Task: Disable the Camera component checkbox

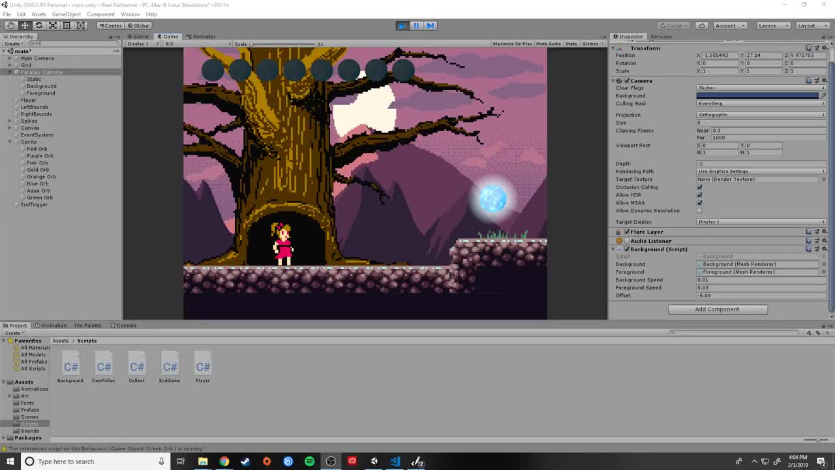Action: 627,80
